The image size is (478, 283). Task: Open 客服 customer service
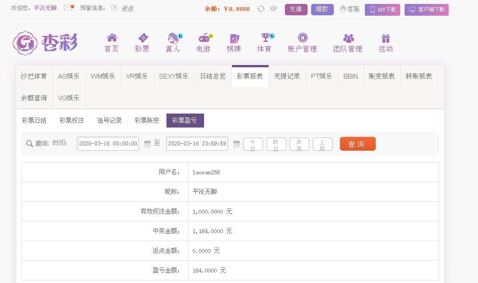(350, 9)
